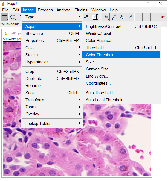Screen dimensions: 168x181
Task: Expand the Type submenu
Action: click(52, 17)
